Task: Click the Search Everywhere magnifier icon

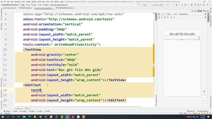Action: tap(208, 5)
